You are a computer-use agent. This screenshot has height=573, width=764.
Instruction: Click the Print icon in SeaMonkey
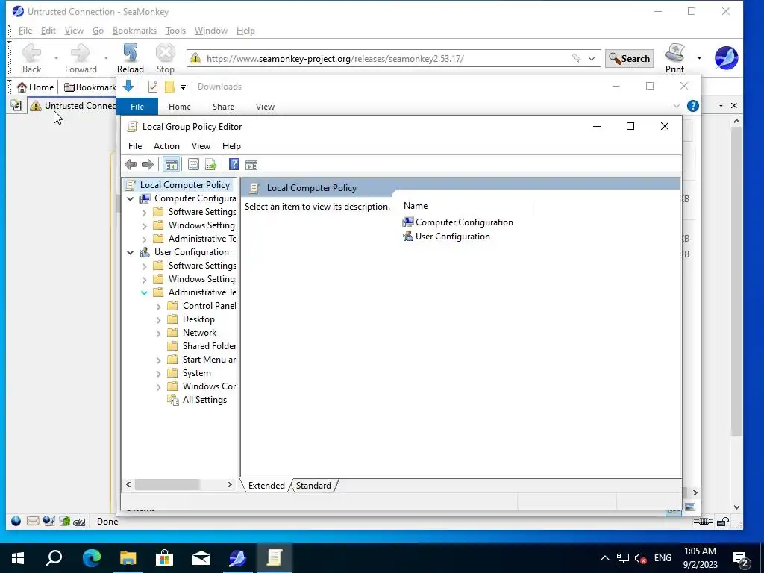674,58
